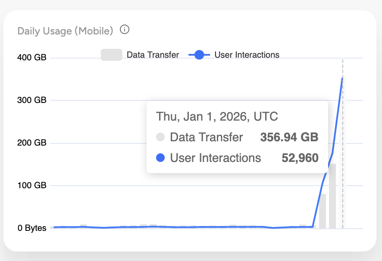Toggle the Data Transfer series via its legend label

153,55
